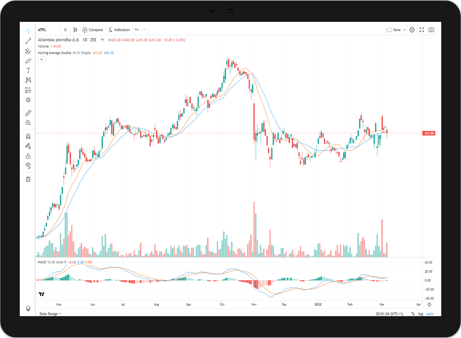Click the Compare symbol button

(92, 30)
